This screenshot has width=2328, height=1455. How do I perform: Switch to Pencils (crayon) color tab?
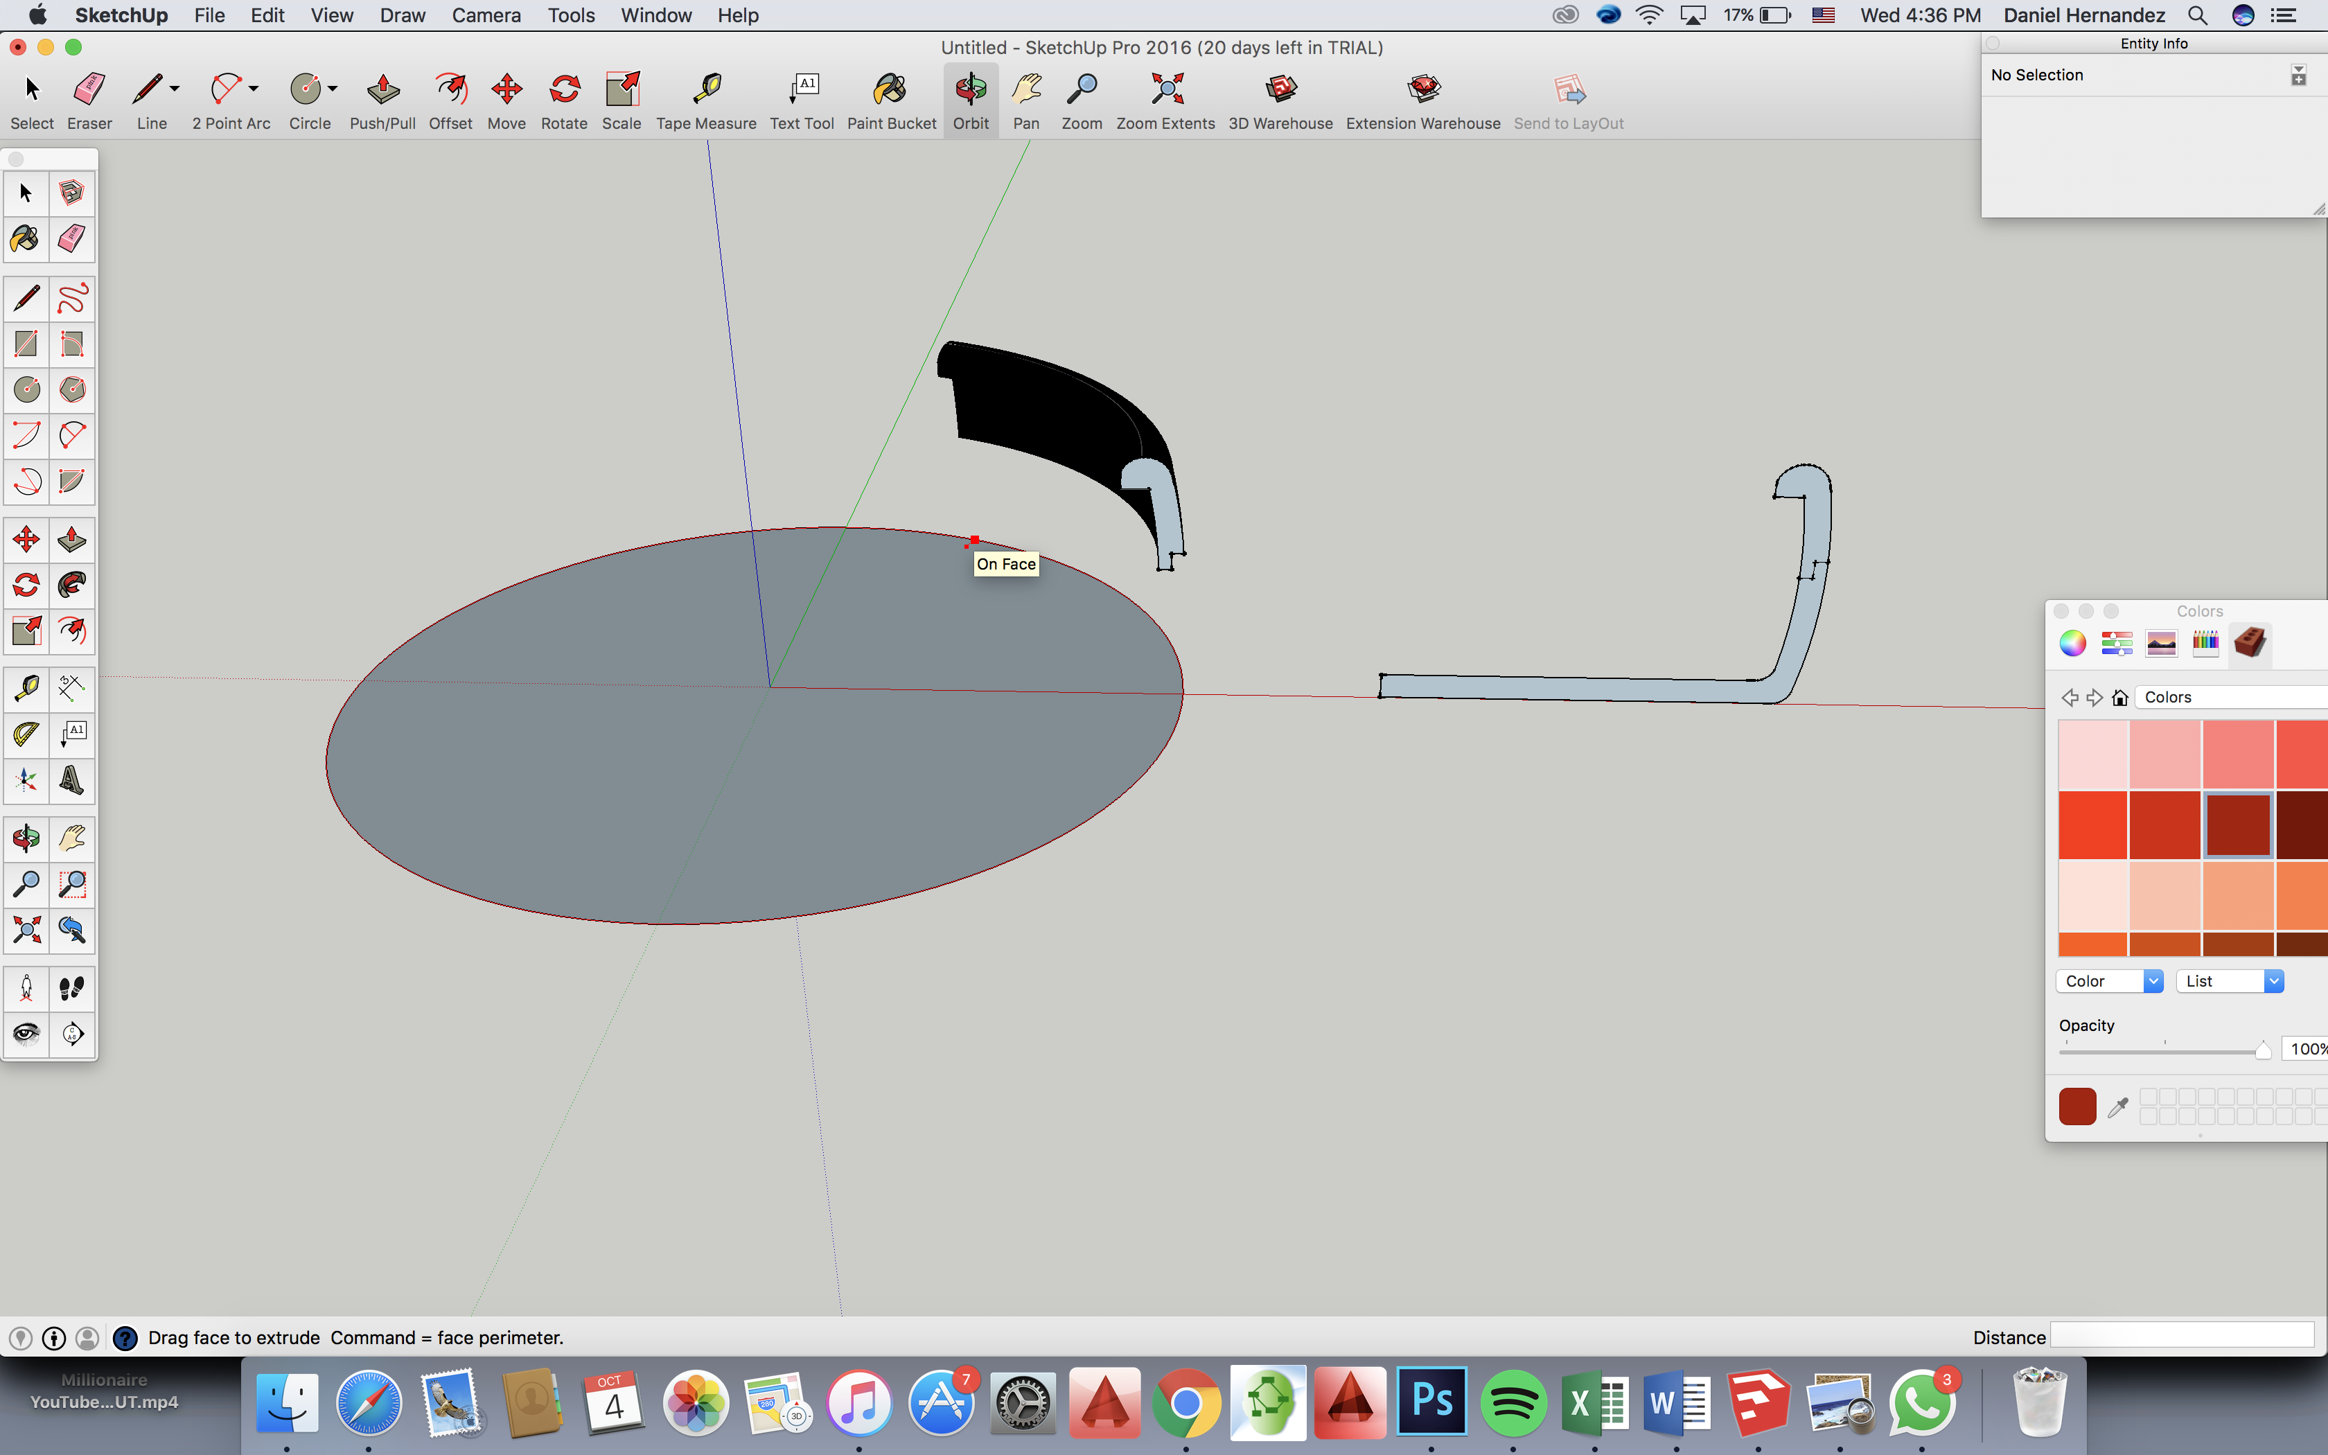tap(2205, 642)
